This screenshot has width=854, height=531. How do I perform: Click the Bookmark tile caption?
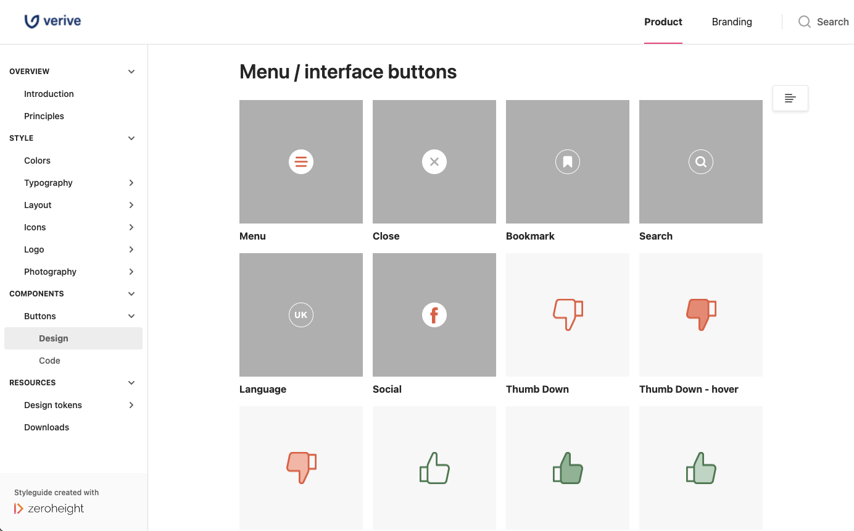[x=530, y=236]
